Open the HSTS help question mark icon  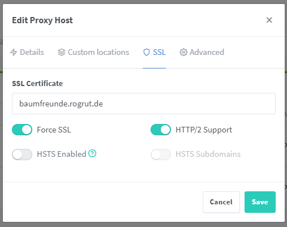coord(92,153)
